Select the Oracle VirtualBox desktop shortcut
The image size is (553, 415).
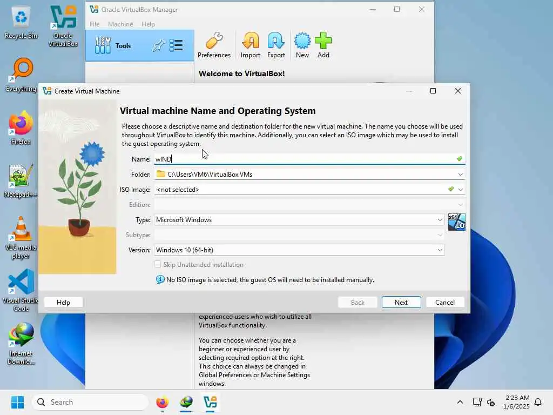click(63, 26)
